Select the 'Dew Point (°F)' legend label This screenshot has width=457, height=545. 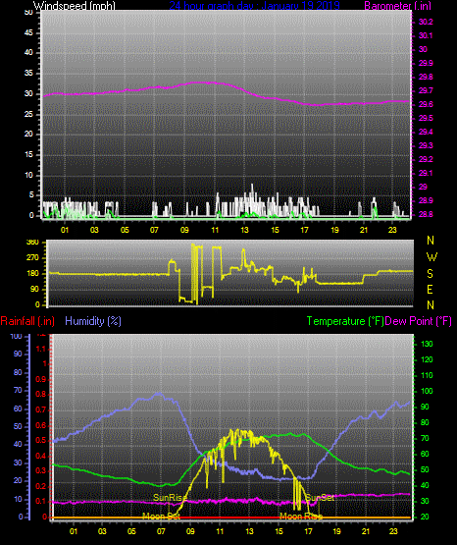(419, 321)
